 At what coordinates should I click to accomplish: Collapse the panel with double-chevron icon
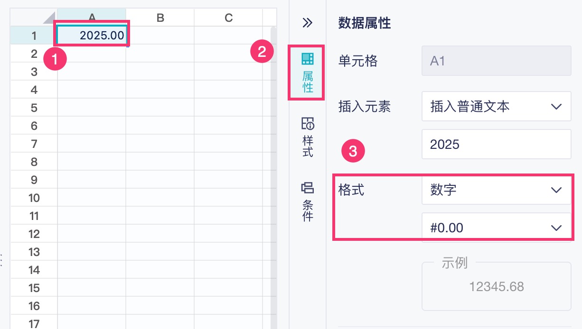tap(308, 23)
